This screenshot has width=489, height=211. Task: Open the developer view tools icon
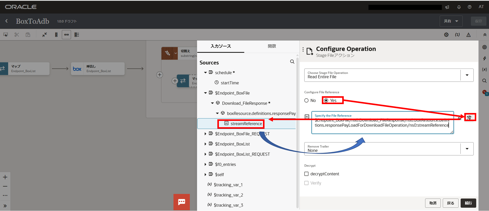coord(469,117)
